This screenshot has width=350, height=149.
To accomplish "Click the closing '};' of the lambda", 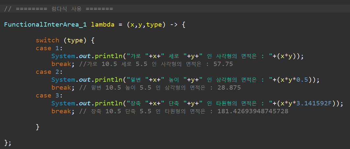I will (x=7, y=143).
